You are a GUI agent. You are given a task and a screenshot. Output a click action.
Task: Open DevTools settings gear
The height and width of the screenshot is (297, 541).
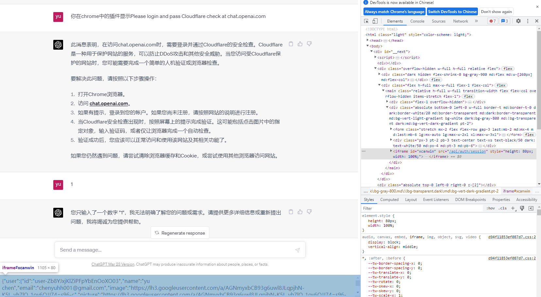pos(518,21)
